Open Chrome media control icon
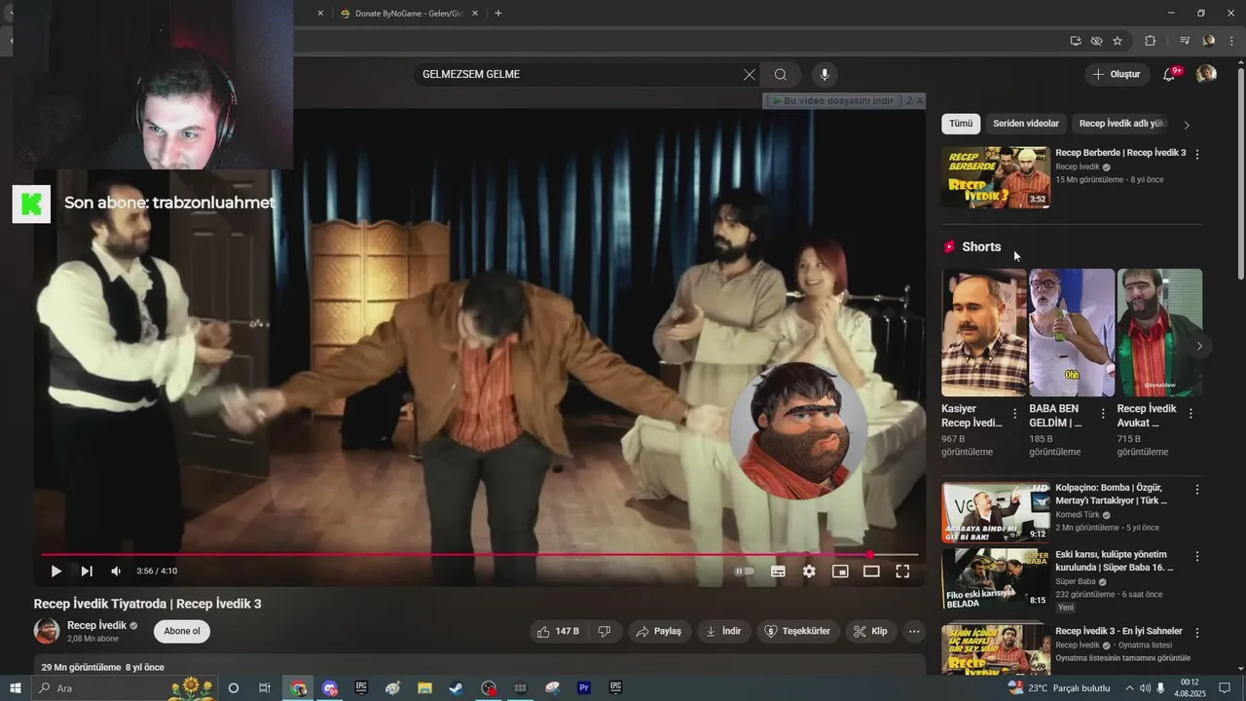1246x701 pixels. [x=1185, y=41]
